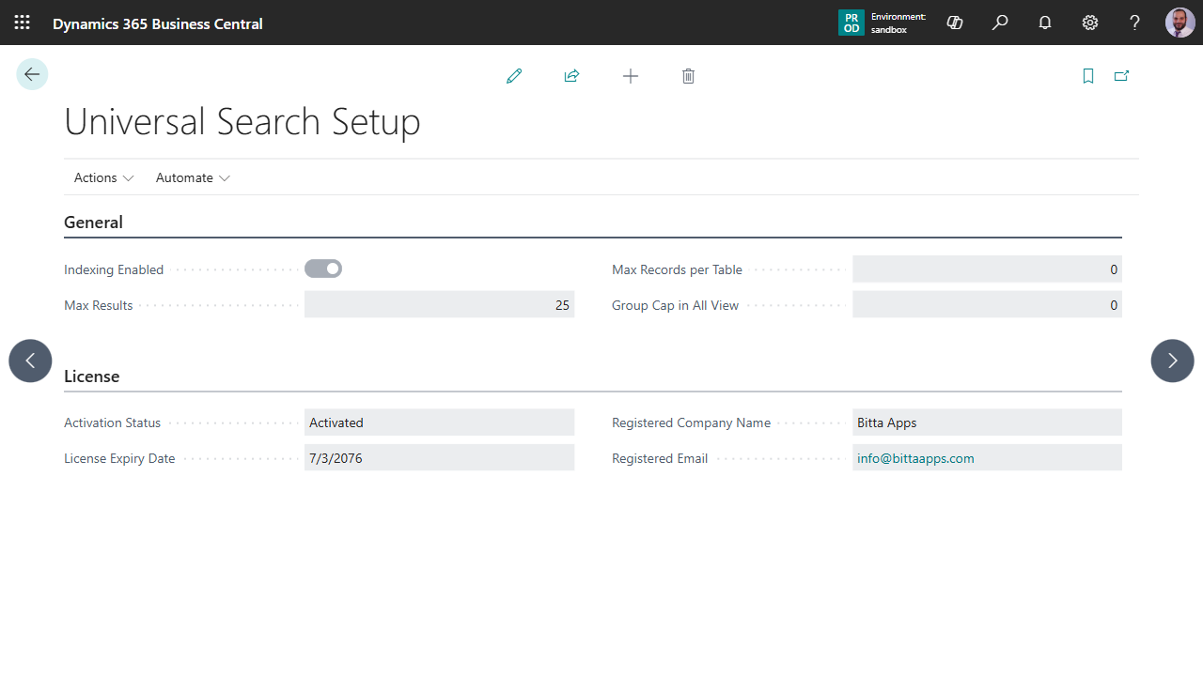Viewport: 1203px width, 676px height.
Task: Click the Max Results label
Action: coord(99,305)
